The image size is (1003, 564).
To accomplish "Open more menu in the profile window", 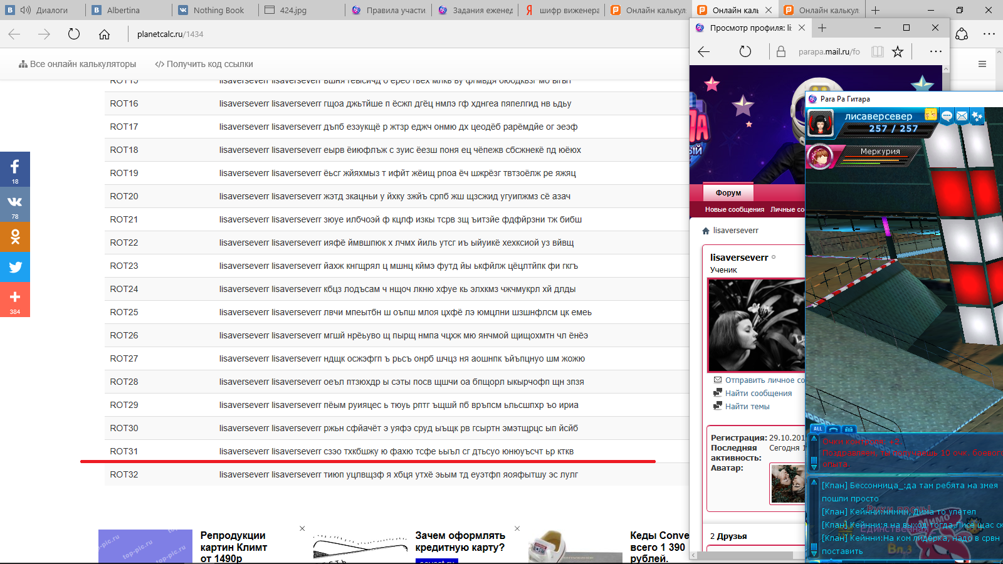I will coord(935,51).
